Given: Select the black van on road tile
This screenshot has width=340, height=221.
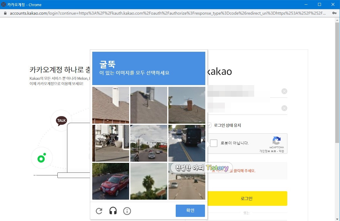Looking at the screenshot, I should click(187, 143).
